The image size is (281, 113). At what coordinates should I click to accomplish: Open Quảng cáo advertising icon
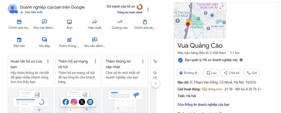pyautogui.click(x=120, y=22)
